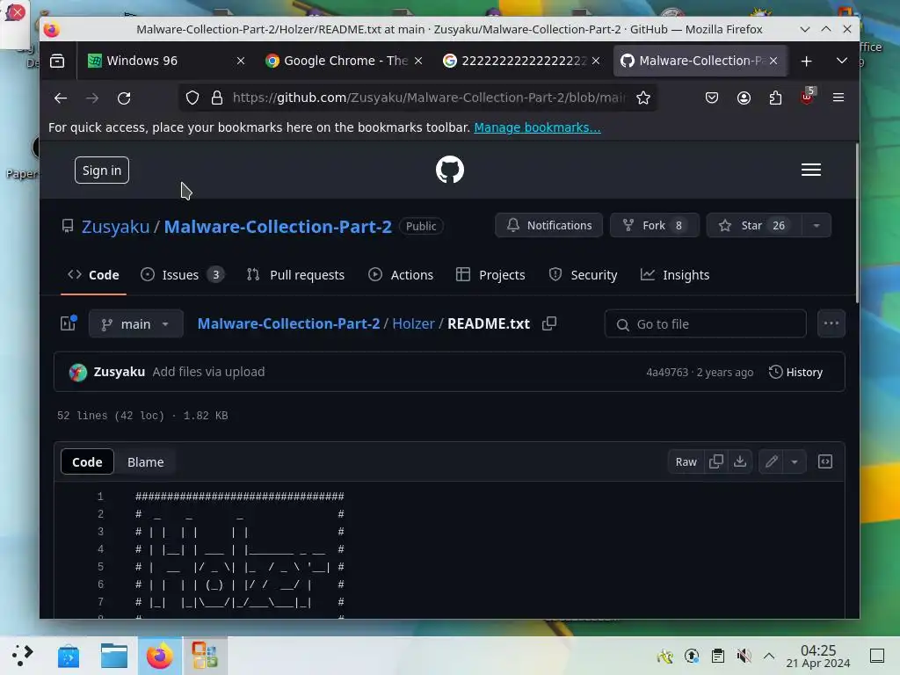Open the tracking protection shield icon
This screenshot has height=675, width=900.
coord(192,98)
